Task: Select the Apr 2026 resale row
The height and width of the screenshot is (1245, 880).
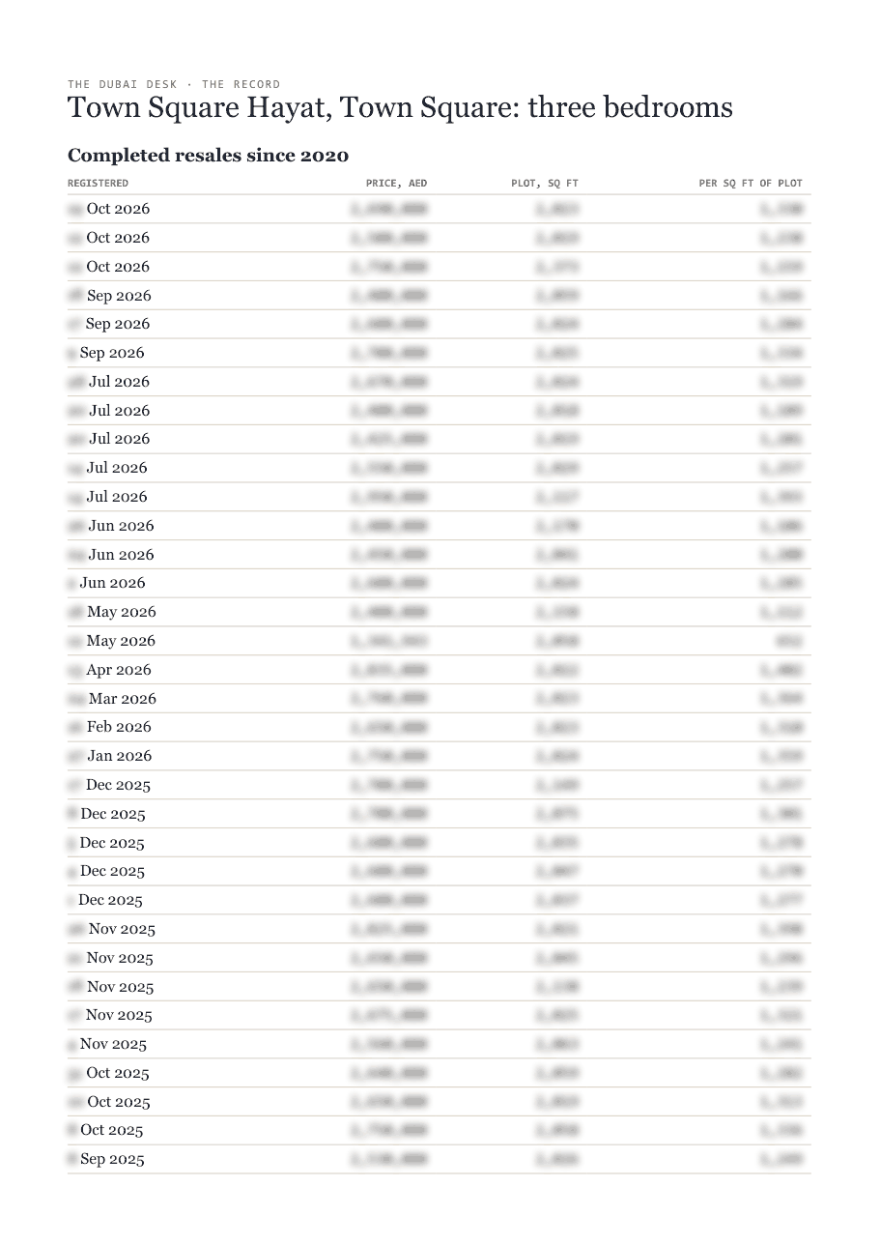Action: (x=440, y=670)
